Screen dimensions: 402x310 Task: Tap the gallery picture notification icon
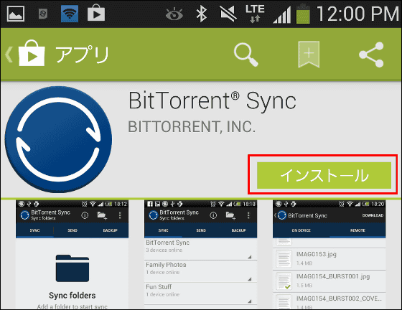[16, 14]
